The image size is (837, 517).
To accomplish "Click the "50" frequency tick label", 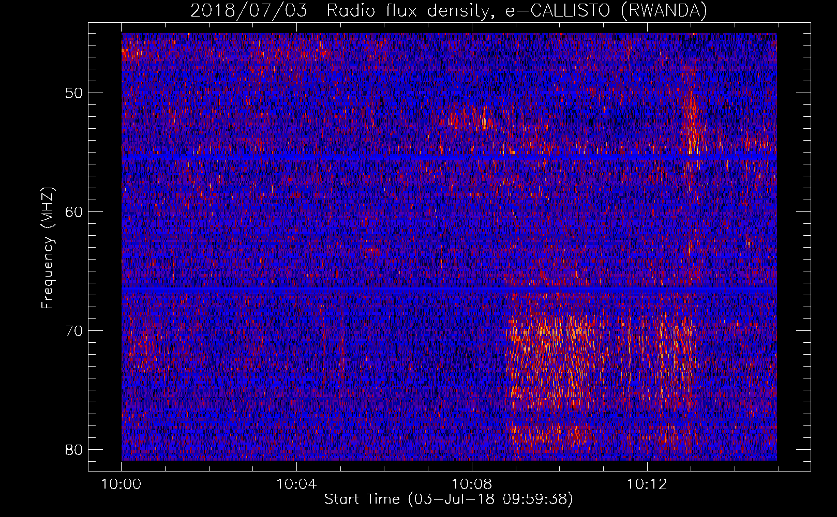I will 74,94.
